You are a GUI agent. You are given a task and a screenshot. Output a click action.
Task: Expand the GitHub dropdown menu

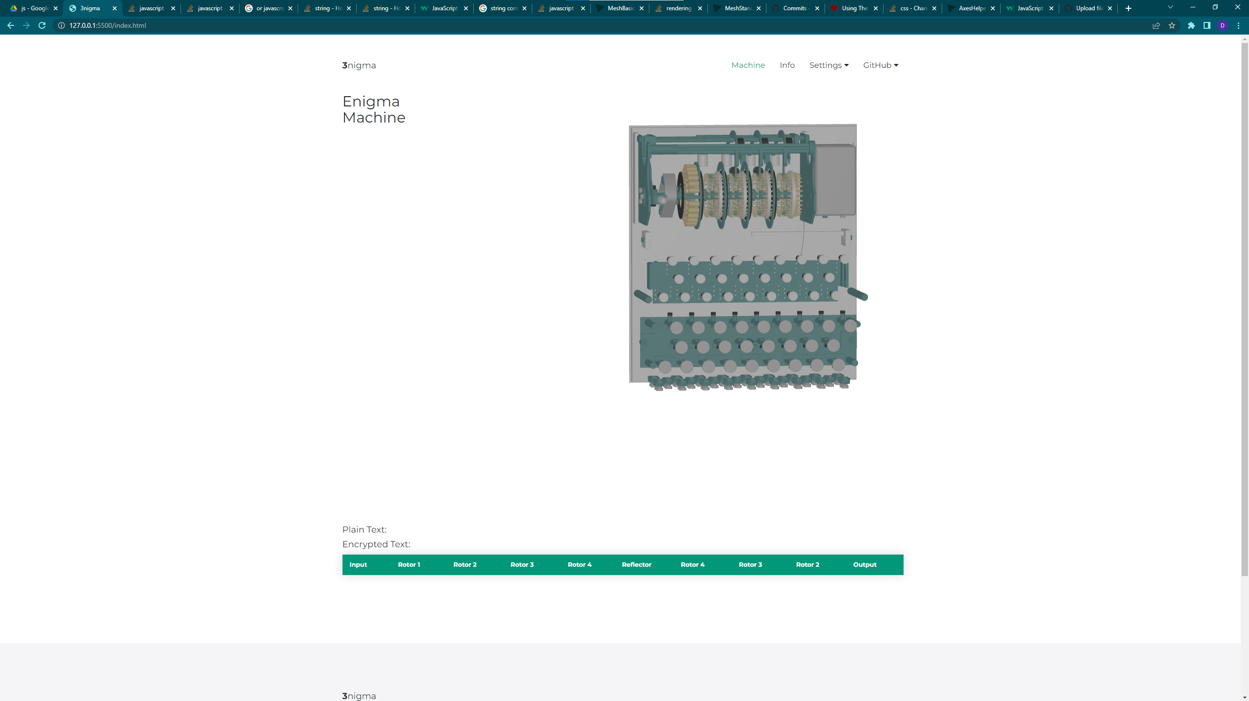pyautogui.click(x=880, y=65)
